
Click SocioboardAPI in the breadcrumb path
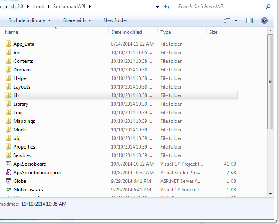coord(69,7)
